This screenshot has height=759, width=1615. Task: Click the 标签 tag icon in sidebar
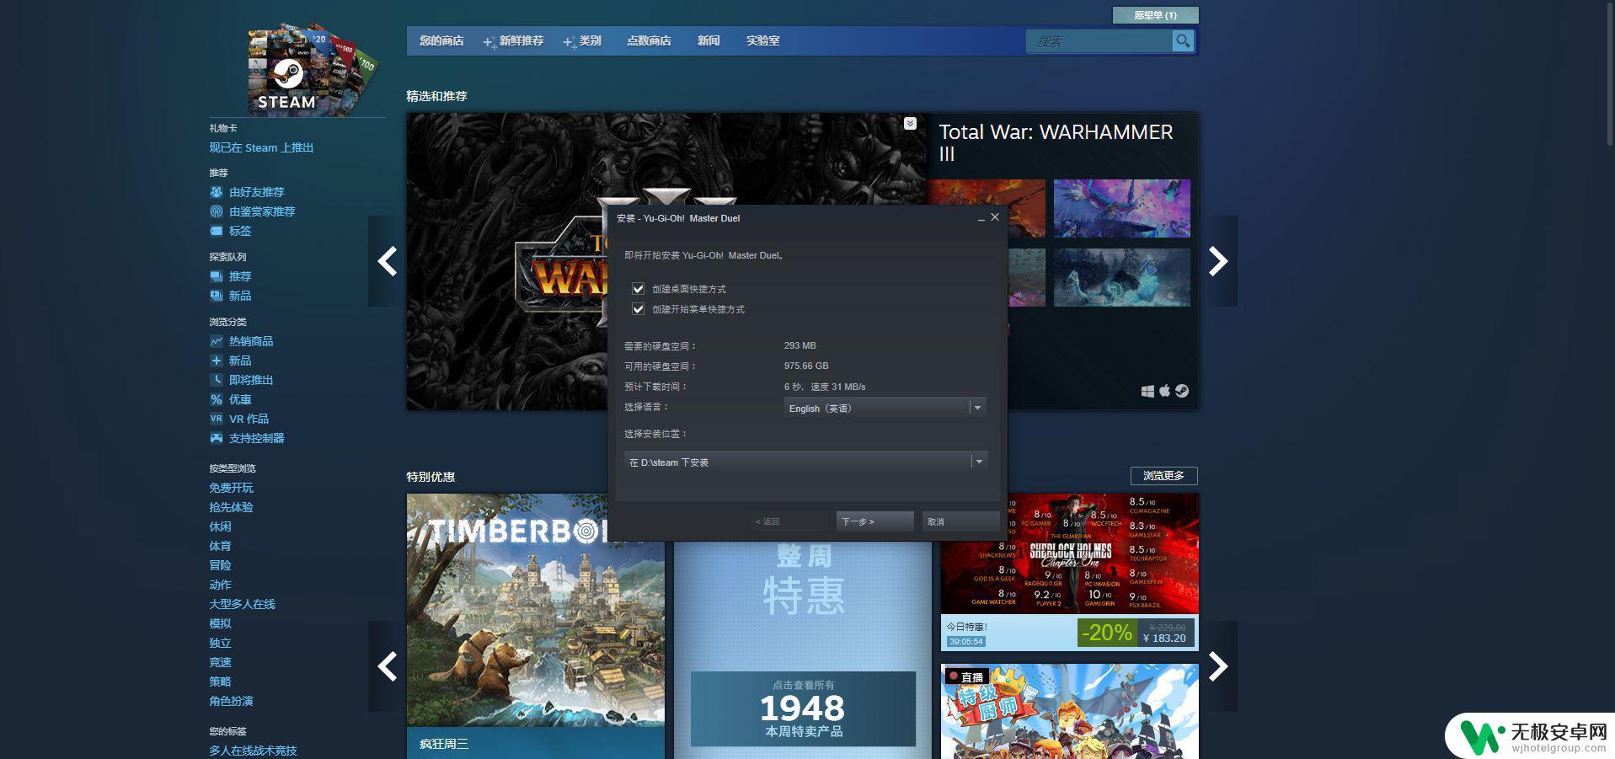point(217,231)
